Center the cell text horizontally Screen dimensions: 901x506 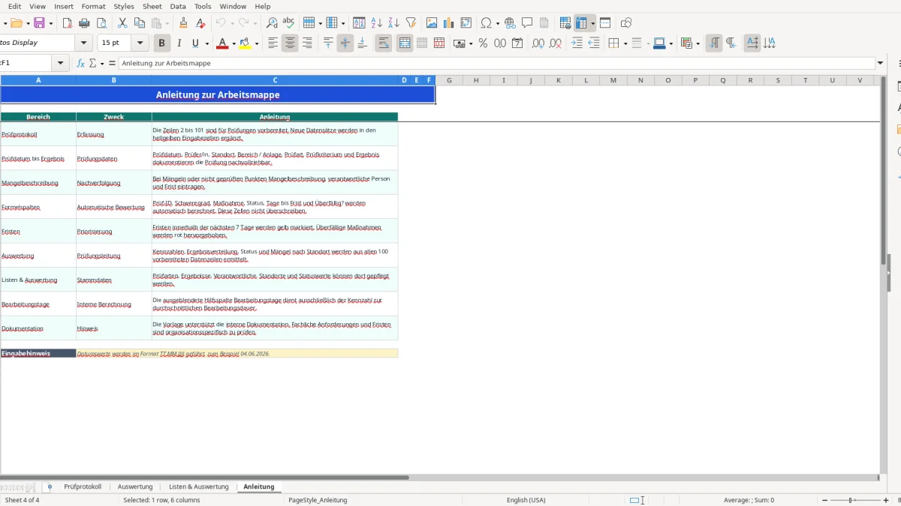point(290,43)
